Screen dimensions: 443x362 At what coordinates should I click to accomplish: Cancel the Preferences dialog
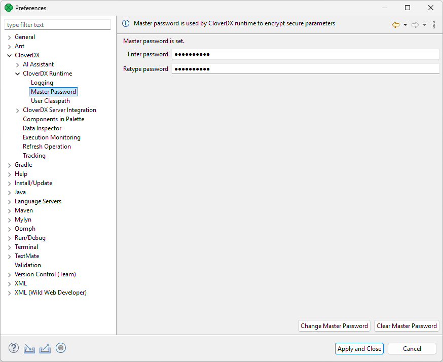[x=412, y=349]
